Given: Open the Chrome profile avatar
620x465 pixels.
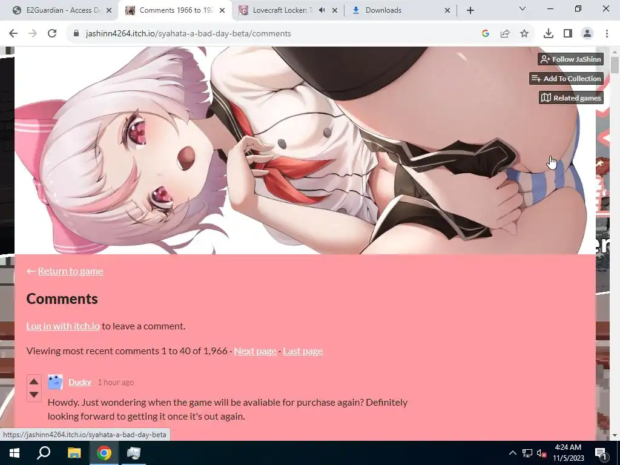Looking at the screenshot, I should 587,34.
